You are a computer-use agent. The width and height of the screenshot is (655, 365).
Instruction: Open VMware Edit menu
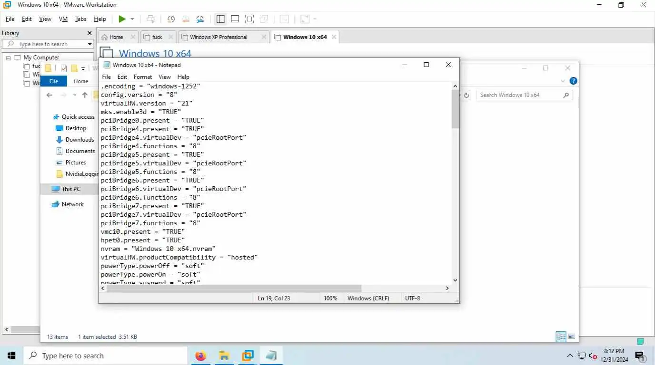pyautogui.click(x=27, y=19)
